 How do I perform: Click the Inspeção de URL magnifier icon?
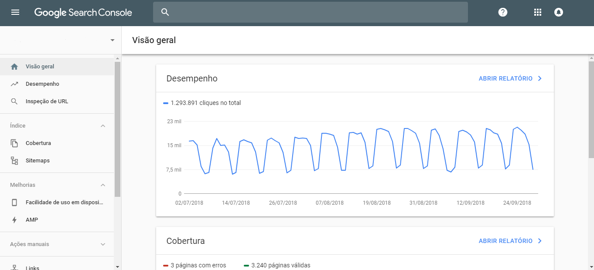click(x=15, y=101)
